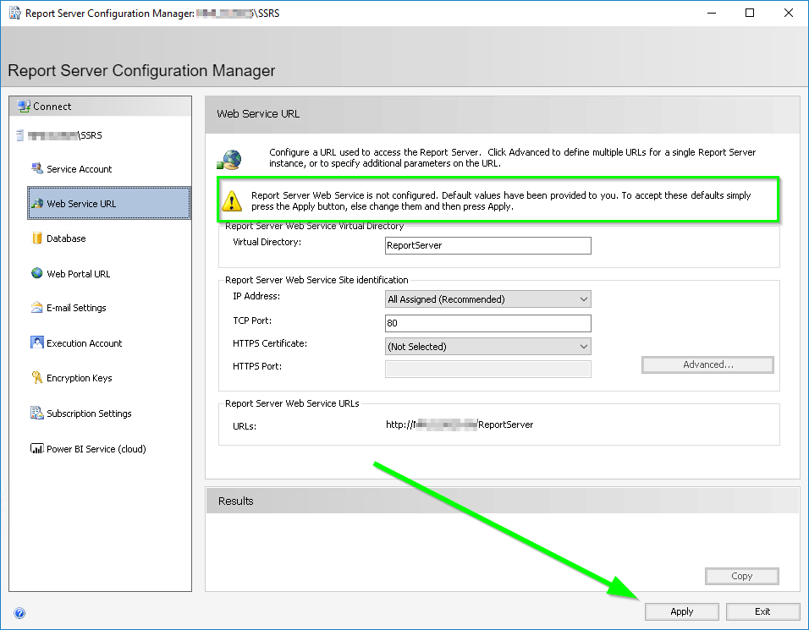Click Site identification group title
This screenshot has height=630, width=809.
[316, 280]
